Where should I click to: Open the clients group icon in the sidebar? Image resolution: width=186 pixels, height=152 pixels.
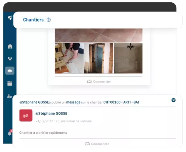pos(10,59)
